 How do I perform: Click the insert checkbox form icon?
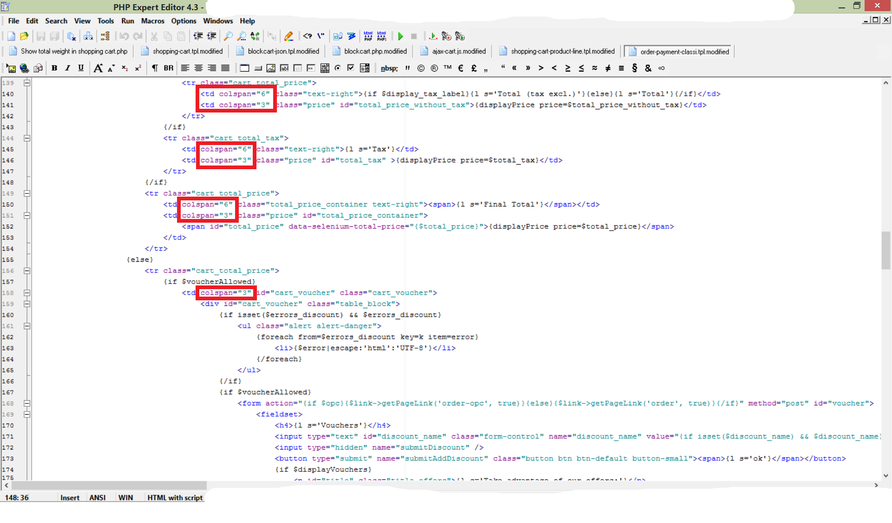(351, 68)
